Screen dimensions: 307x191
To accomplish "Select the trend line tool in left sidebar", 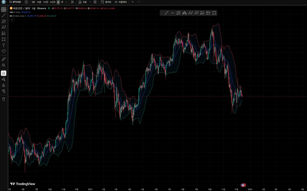I will (4, 15).
